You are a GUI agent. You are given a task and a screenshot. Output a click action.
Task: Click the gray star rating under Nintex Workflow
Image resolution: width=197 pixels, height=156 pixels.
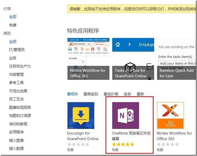point(168,144)
